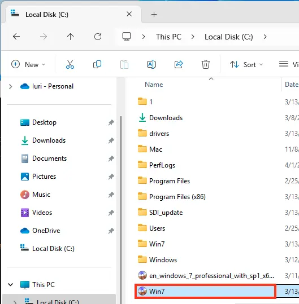Click the Rename icon
Screen dimensions: 299x304
[151, 64]
